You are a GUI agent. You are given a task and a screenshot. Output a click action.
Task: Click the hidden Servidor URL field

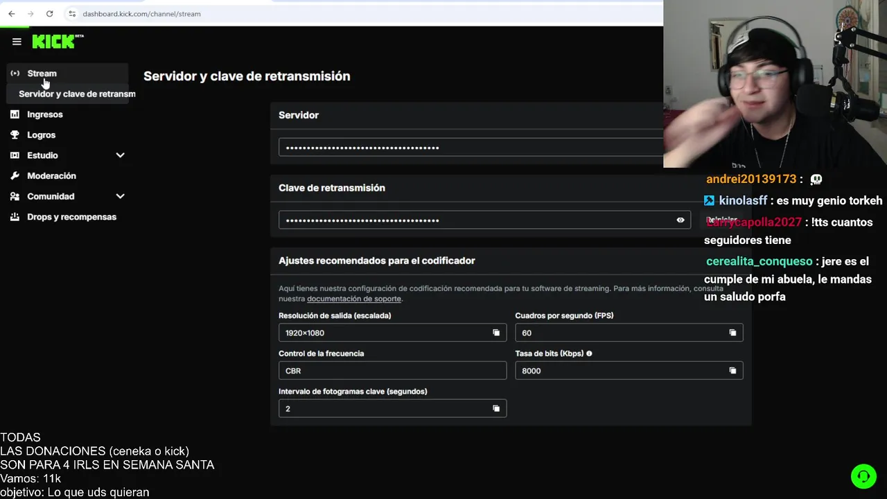click(x=471, y=147)
